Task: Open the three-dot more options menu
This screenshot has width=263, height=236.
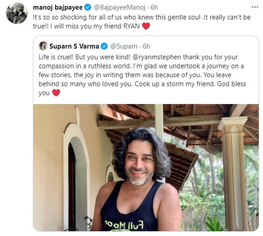Action: click(x=255, y=7)
